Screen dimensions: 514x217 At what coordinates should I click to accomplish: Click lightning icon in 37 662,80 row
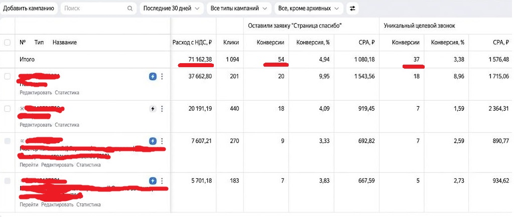pyautogui.click(x=153, y=77)
